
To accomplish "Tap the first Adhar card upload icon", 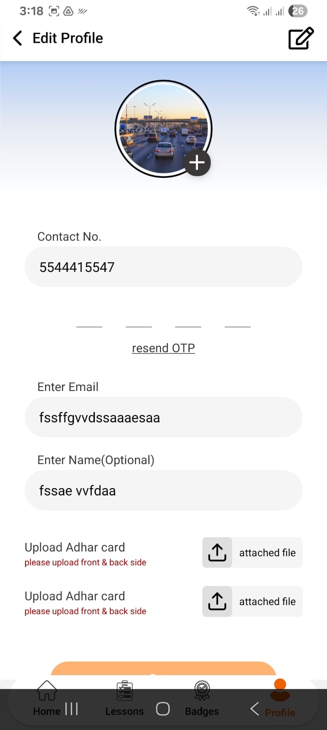I will [x=217, y=553].
